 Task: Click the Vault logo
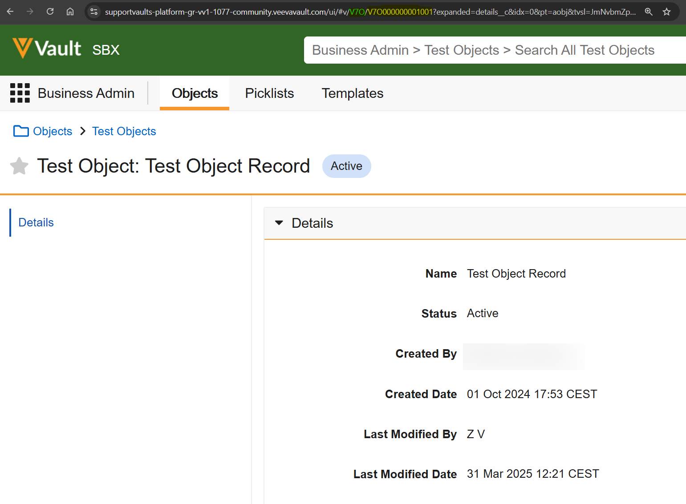(47, 48)
